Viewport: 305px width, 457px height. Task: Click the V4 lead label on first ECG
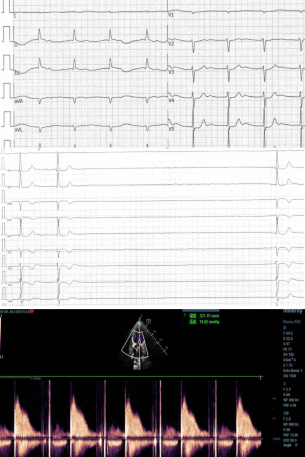point(171,100)
